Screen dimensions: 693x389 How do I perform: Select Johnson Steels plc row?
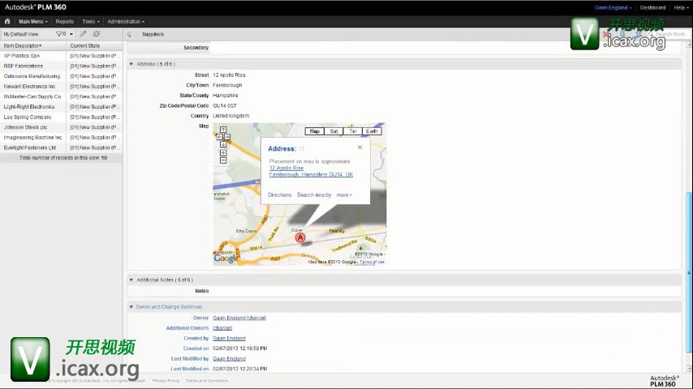[62, 127]
